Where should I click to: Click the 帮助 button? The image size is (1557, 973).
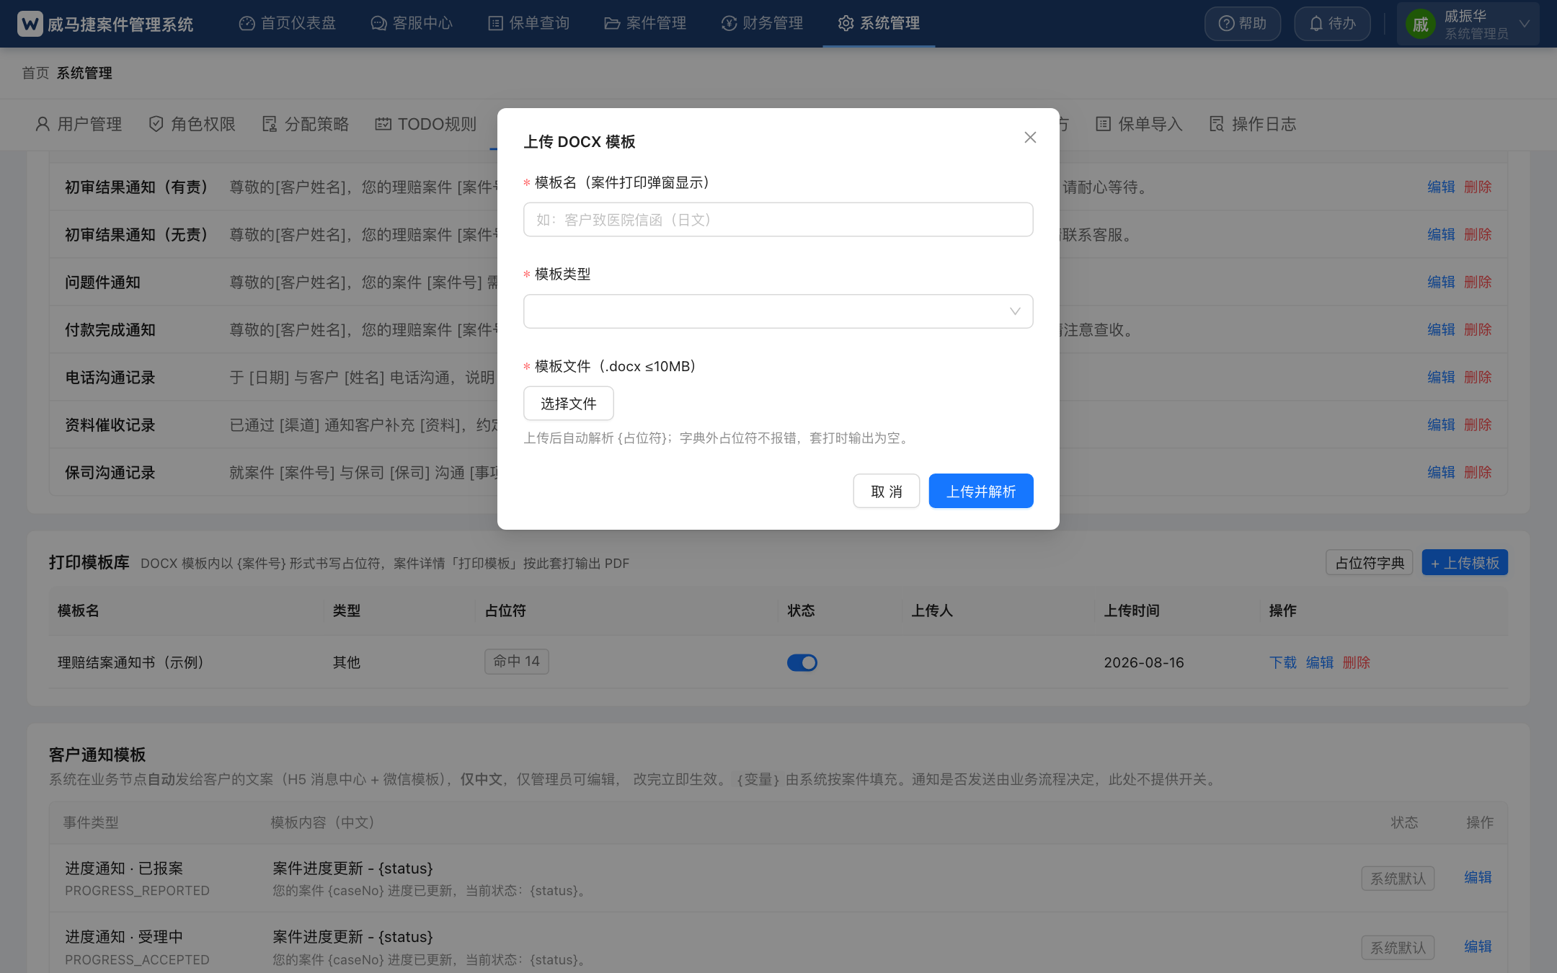(x=1243, y=24)
